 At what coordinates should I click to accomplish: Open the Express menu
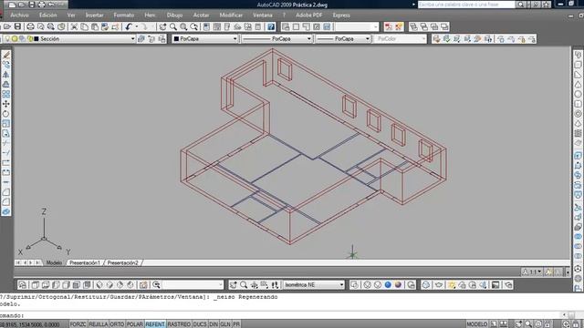tap(341, 15)
